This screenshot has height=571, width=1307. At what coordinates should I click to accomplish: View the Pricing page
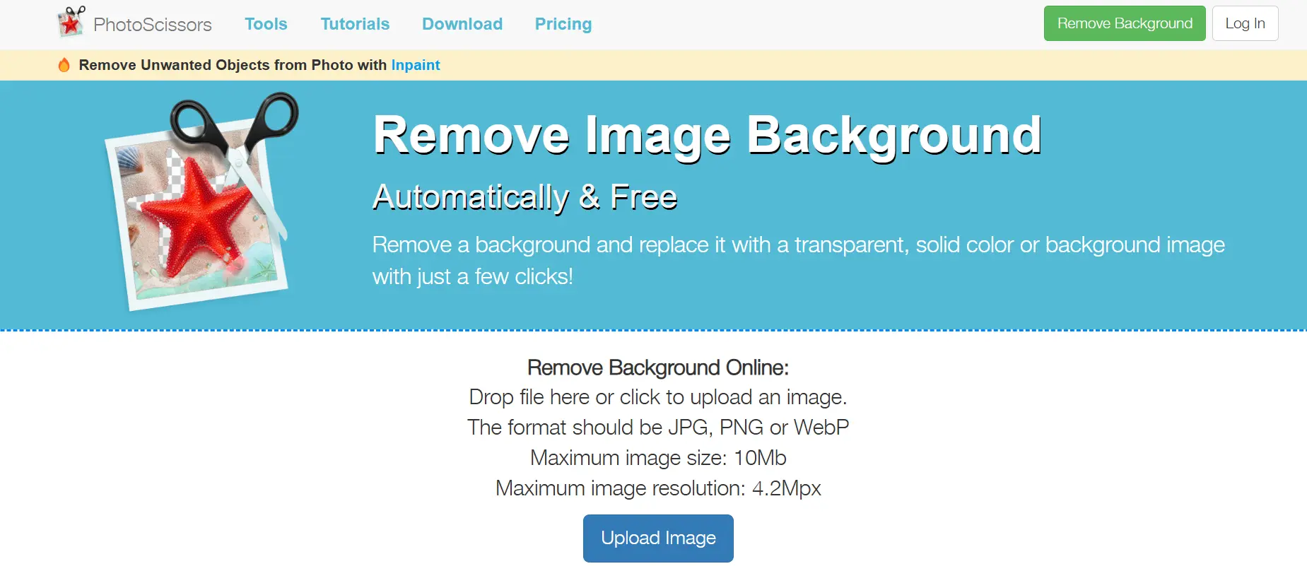pos(563,24)
